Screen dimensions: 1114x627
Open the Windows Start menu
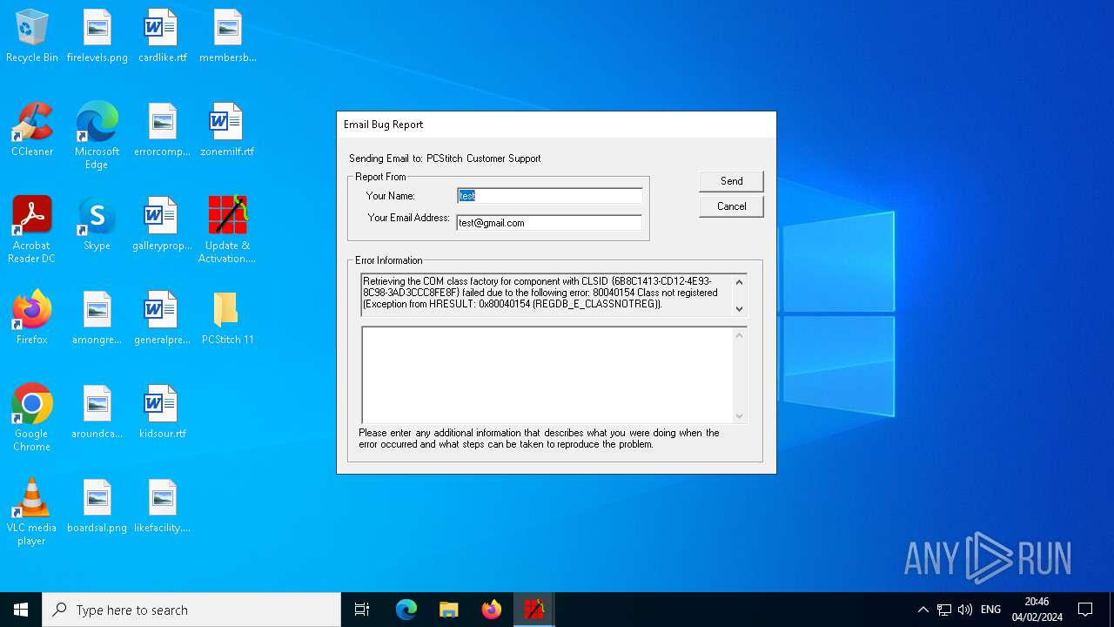(x=21, y=610)
